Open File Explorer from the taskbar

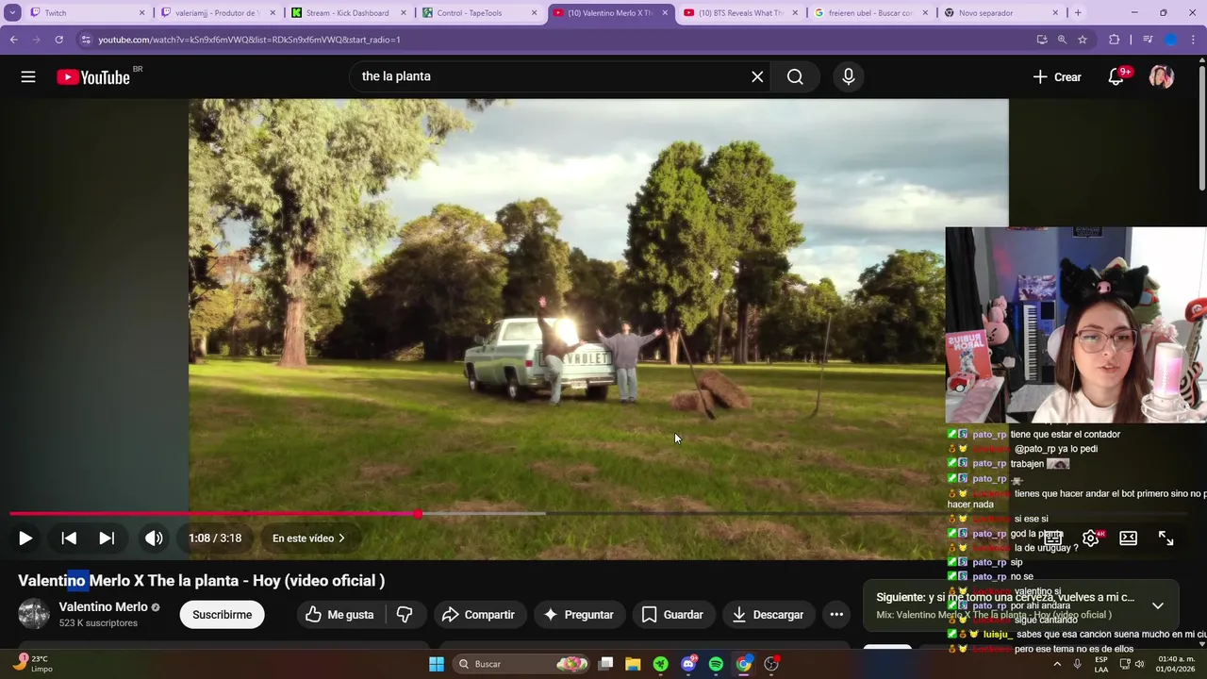coord(633,664)
